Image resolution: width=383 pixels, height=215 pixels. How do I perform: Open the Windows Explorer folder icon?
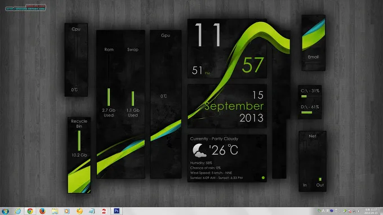point(55,211)
